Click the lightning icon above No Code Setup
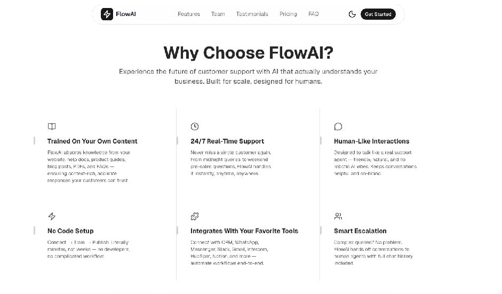The height and width of the screenshot is (294, 502). tap(52, 217)
